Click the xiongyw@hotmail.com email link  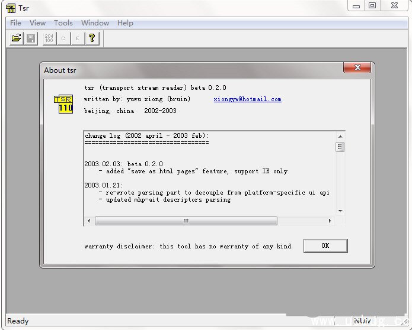(x=247, y=99)
